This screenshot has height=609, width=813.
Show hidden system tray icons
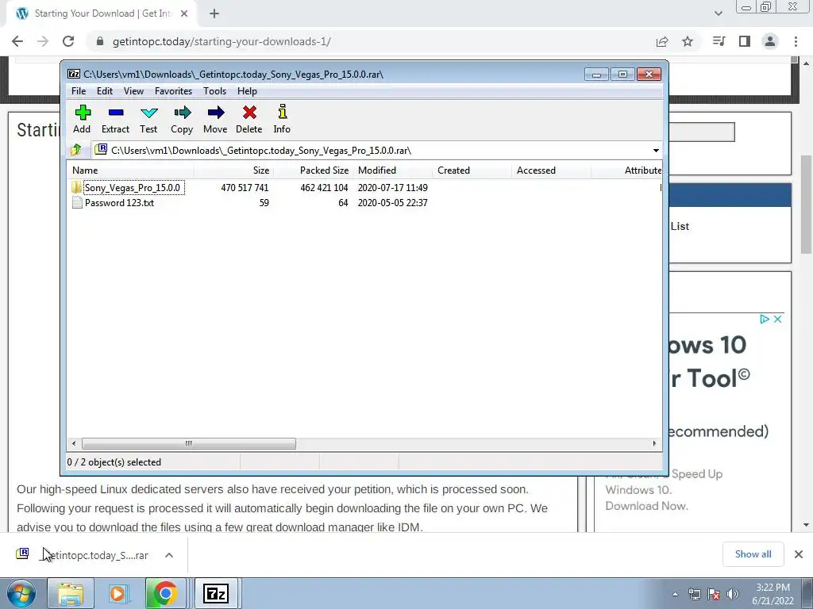675,594
